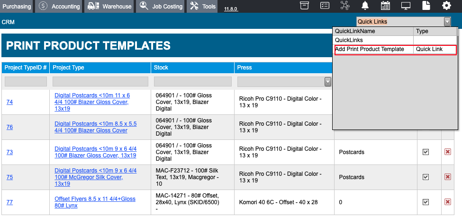Open the Job Costing menu
462x216 pixels.
point(161,6)
